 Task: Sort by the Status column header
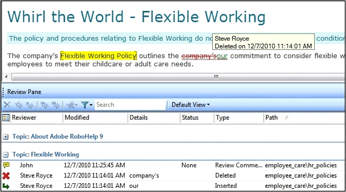tap(190, 118)
